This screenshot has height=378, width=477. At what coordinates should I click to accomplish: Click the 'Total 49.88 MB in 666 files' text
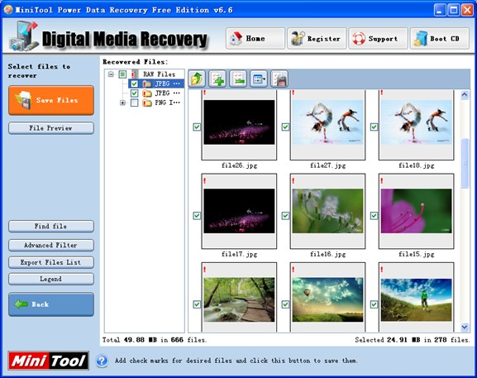(155, 340)
